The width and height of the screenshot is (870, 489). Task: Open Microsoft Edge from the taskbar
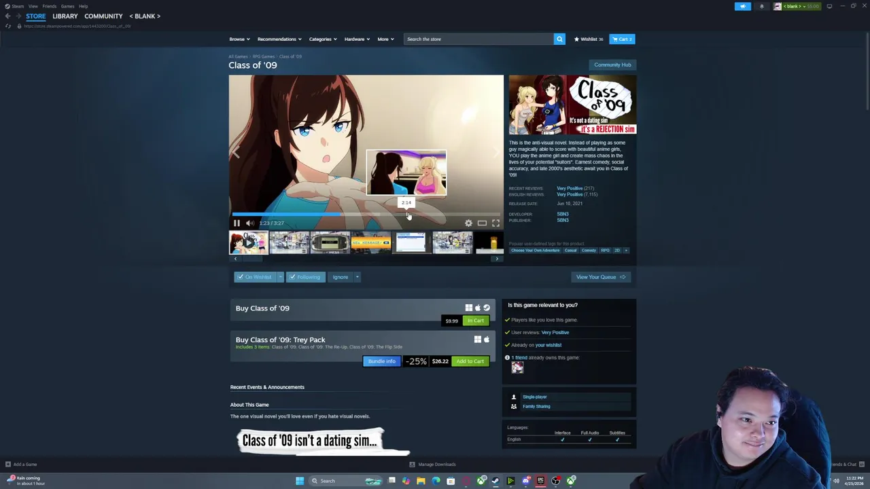click(436, 481)
